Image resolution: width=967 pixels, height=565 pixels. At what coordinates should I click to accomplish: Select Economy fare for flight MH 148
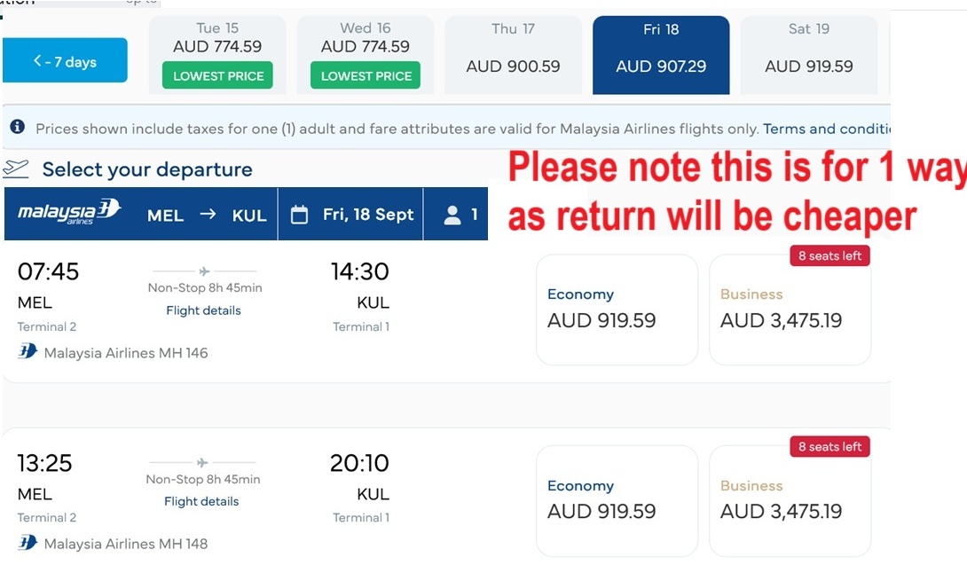617,500
